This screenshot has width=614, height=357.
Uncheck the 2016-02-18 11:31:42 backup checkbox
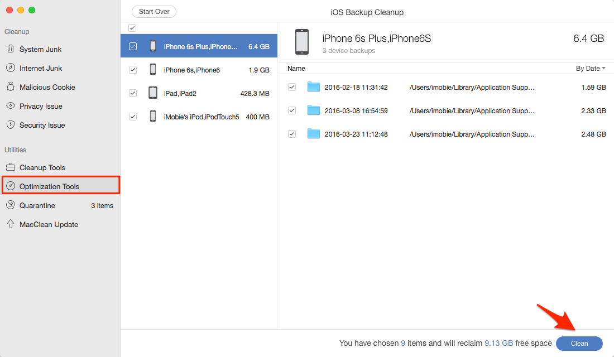(x=292, y=87)
